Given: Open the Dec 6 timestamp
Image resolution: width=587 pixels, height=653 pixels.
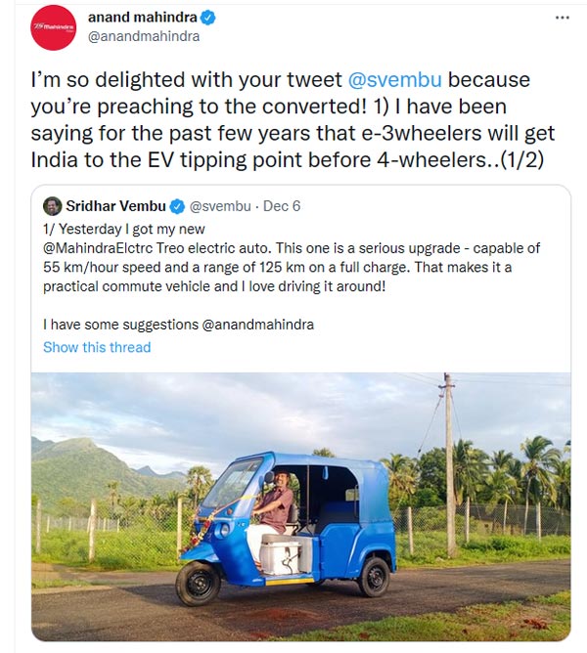Looking at the screenshot, I should tap(282, 206).
